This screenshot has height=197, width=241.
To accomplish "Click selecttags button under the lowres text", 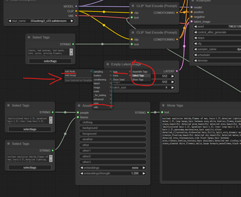I will [50, 61].
